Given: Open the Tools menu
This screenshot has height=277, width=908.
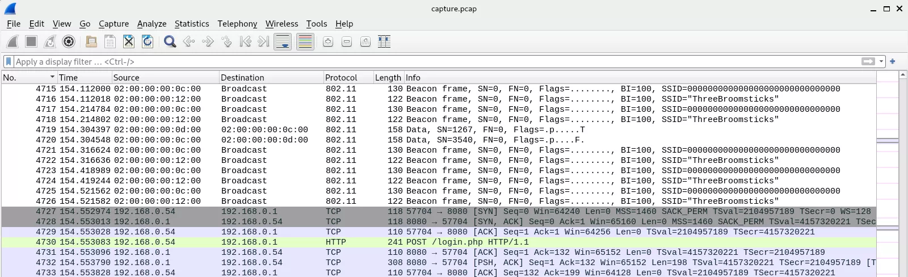Looking at the screenshot, I should 317,24.
